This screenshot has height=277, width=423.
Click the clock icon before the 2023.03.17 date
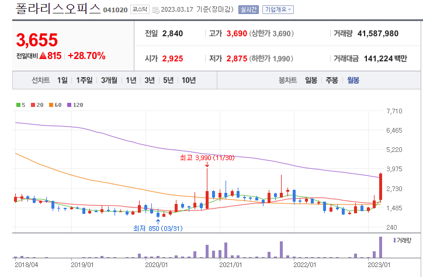click(155, 11)
